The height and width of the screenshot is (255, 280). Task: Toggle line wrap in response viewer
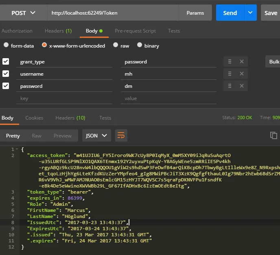pos(121,135)
